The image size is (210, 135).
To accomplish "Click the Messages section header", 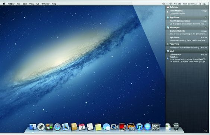I will (x=187, y=28).
